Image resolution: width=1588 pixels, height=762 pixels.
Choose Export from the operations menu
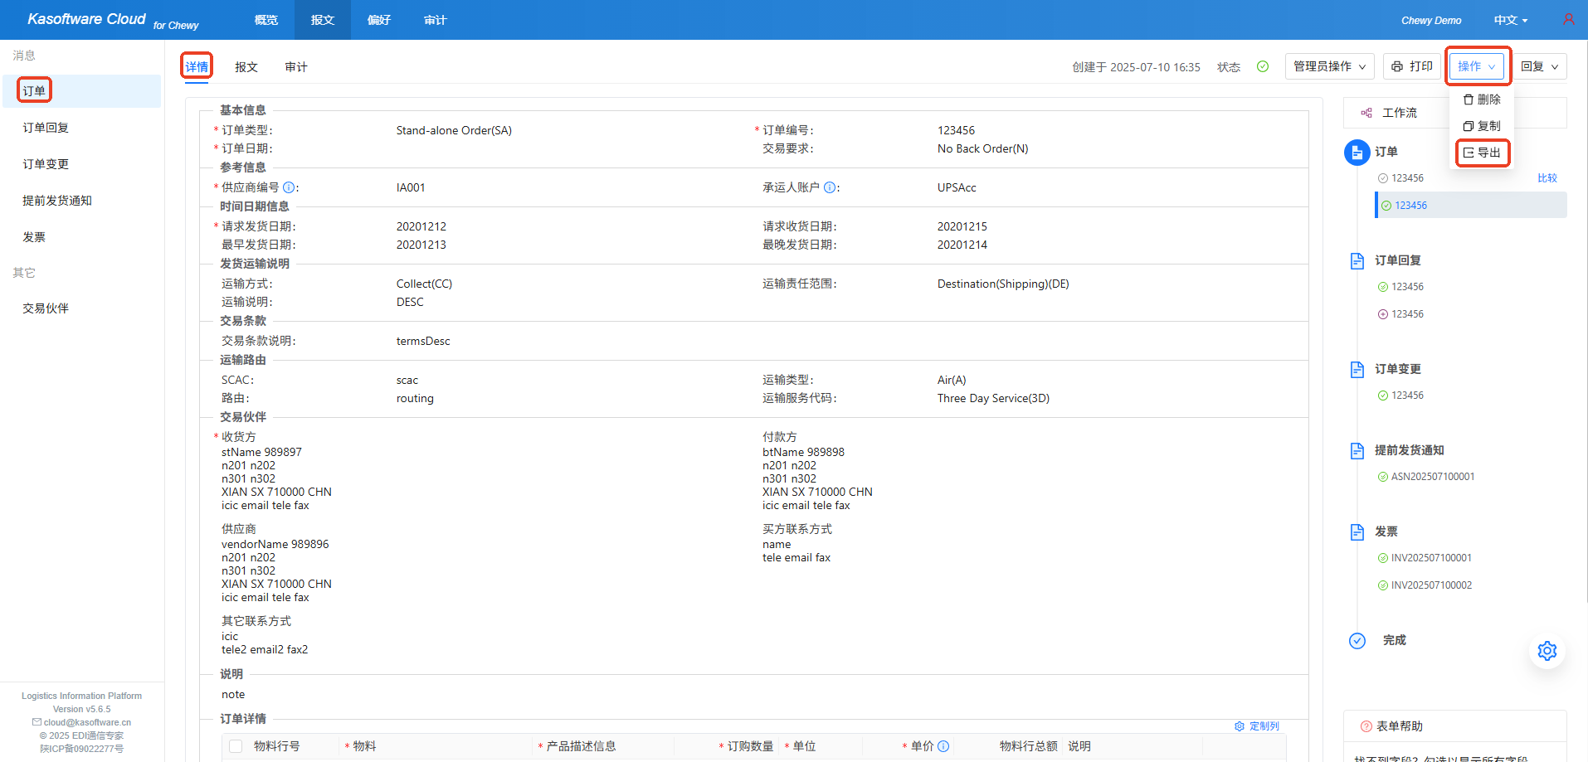pyautogui.click(x=1482, y=153)
